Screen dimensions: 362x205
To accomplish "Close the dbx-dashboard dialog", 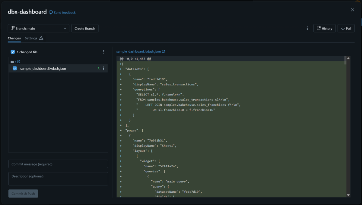I will click(352, 10).
